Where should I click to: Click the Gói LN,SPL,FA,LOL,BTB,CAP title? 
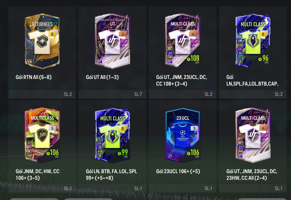[252, 80]
